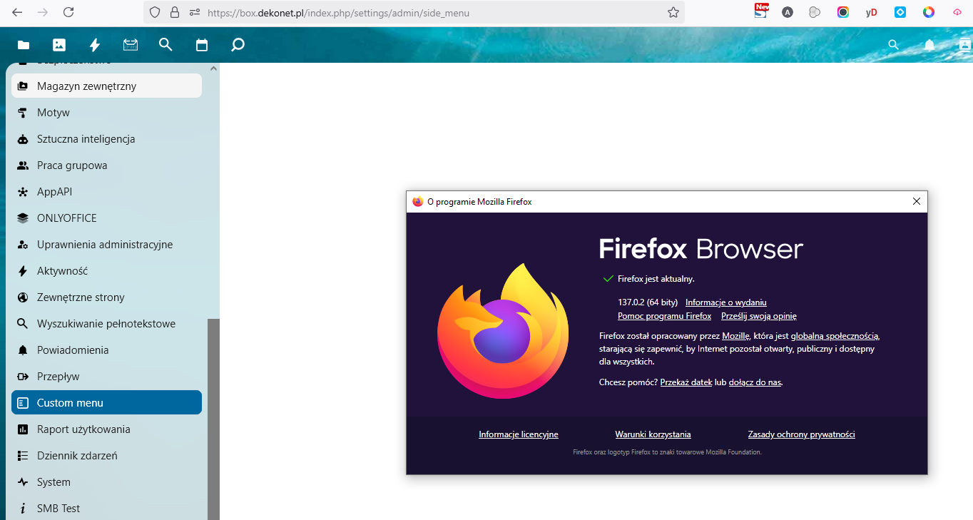Click the yD browser extension icon
Screen dimensions: 973x520
click(x=871, y=12)
